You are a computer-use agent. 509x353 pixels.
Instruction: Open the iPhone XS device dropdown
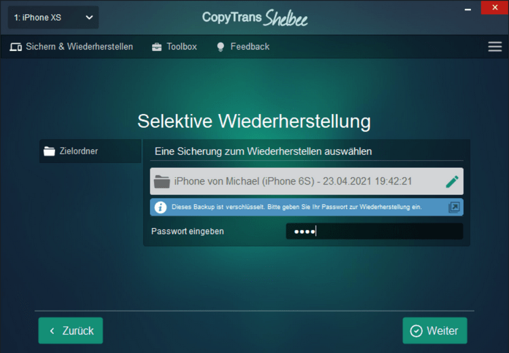pyautogui.click(x=53, y=18)
